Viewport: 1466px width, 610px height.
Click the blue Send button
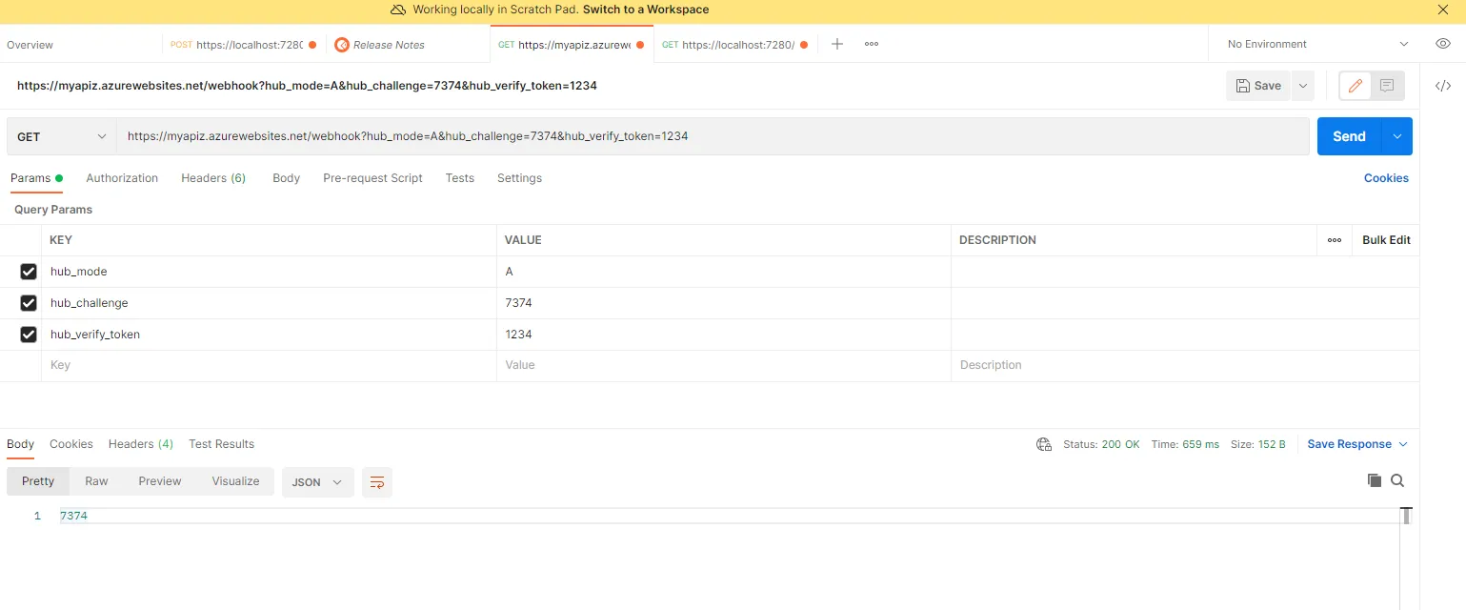(x=1349, y=136)
